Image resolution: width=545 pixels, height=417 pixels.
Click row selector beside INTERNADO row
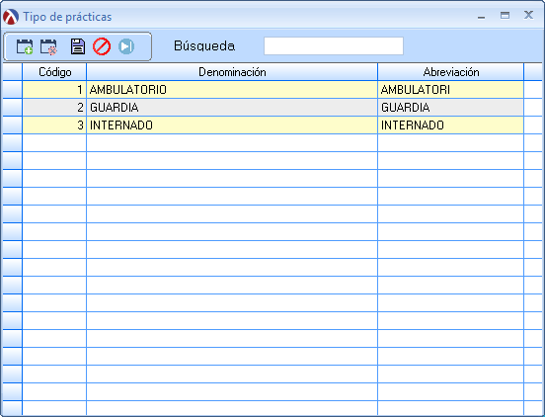pos(12,125)
